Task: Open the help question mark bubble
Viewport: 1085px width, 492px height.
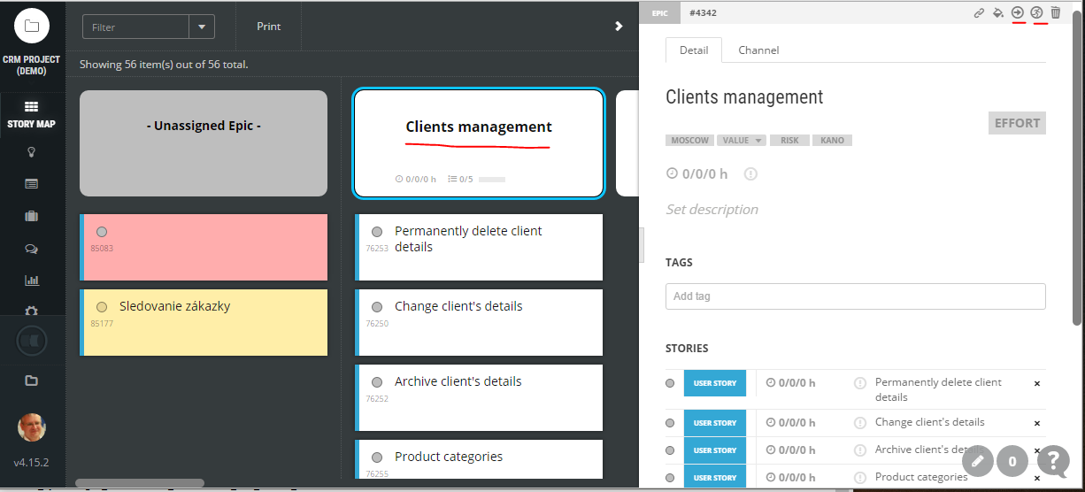Action: coord(1053,460)
